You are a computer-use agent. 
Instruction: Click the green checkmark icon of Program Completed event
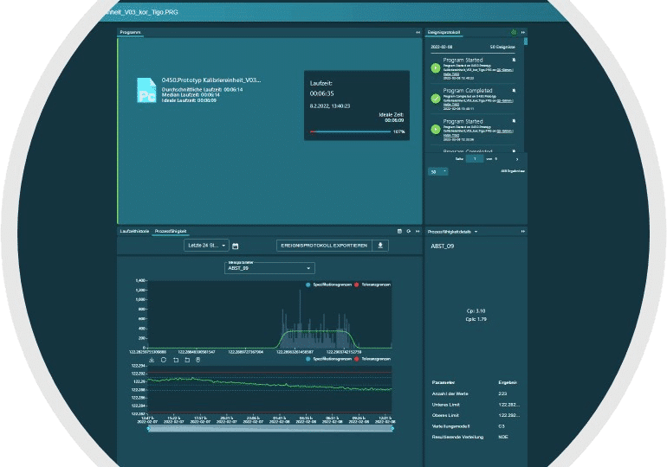[435, 99]
